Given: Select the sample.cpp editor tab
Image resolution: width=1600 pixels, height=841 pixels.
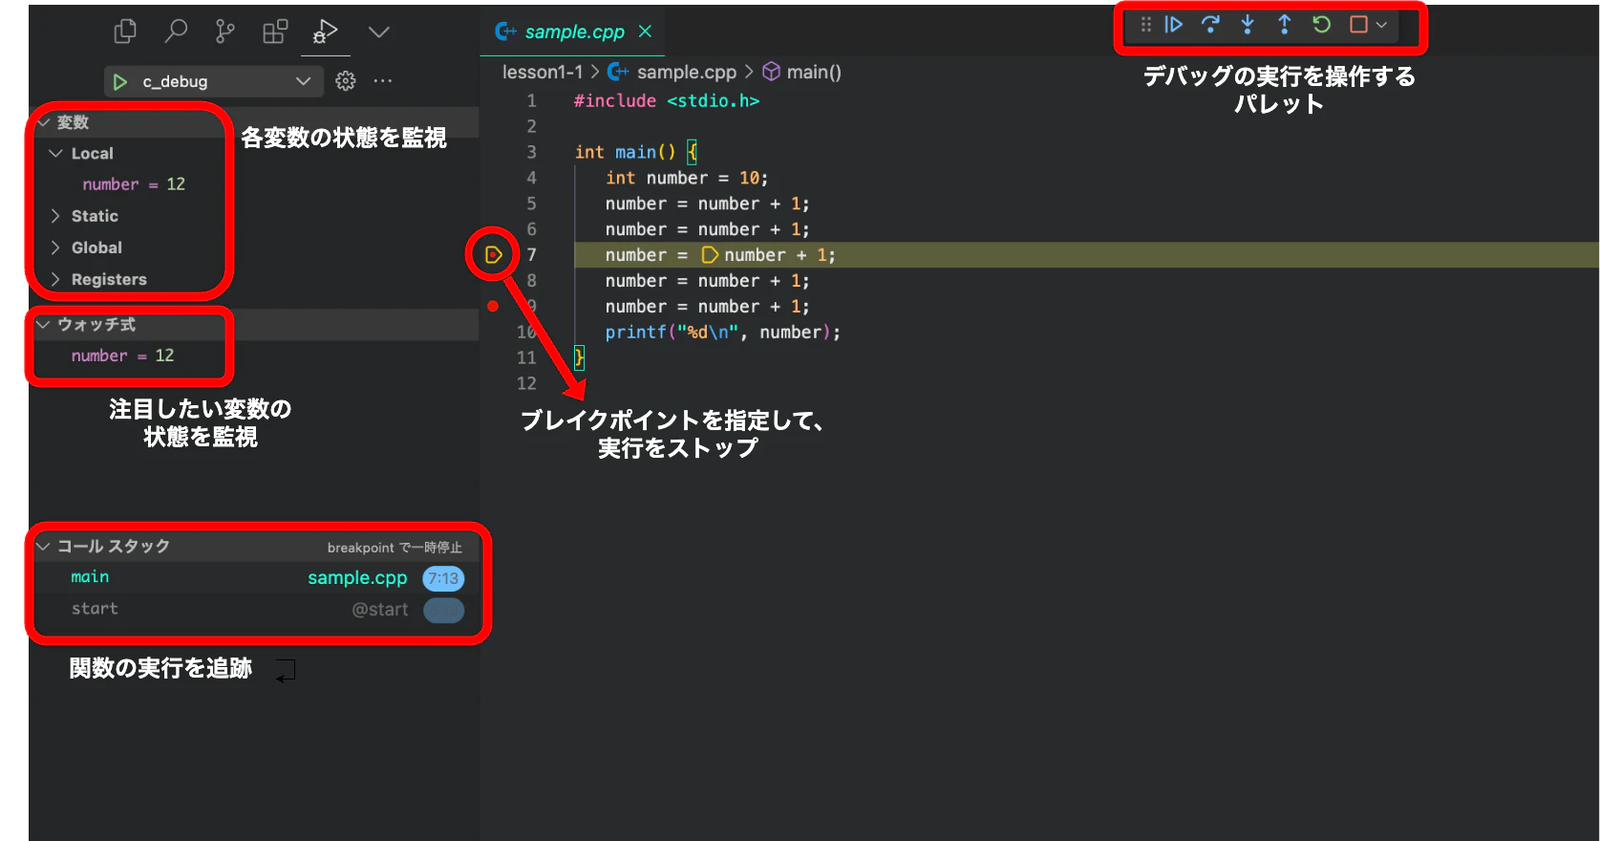Looking at the screenshot, I should tap(572, 32).
